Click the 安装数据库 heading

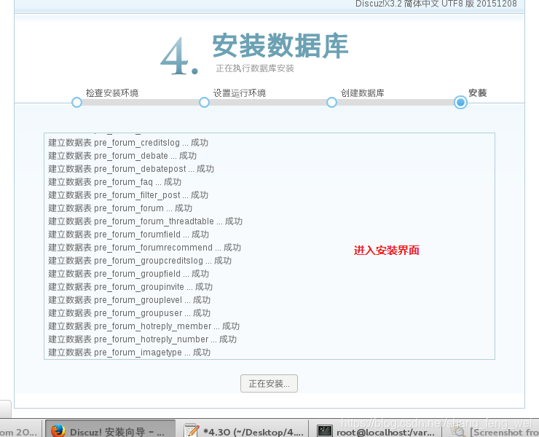click(x=280, y=46)
